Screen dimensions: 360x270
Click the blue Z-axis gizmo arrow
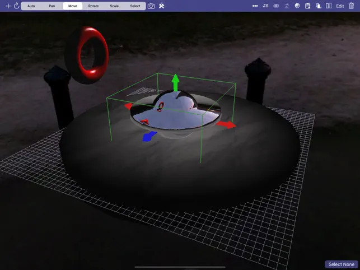(x=149, y=137)
